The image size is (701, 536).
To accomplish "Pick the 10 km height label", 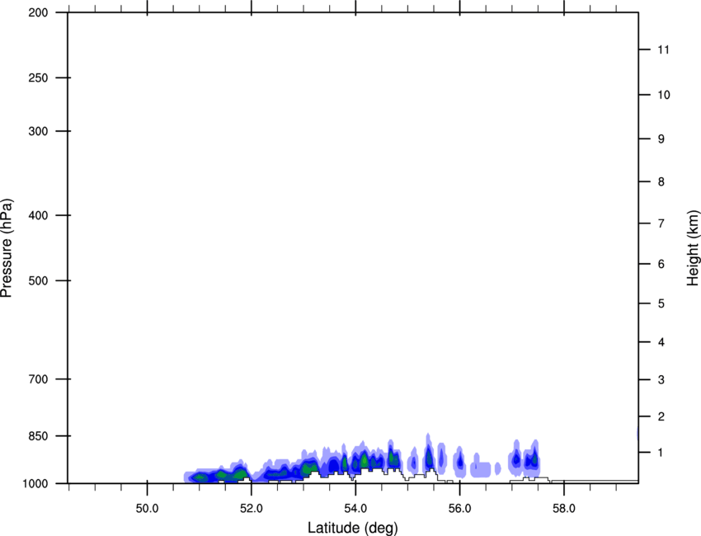I will pos(664,95).
